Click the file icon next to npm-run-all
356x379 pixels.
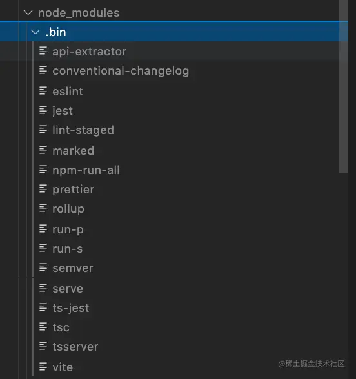coord(43,170)
